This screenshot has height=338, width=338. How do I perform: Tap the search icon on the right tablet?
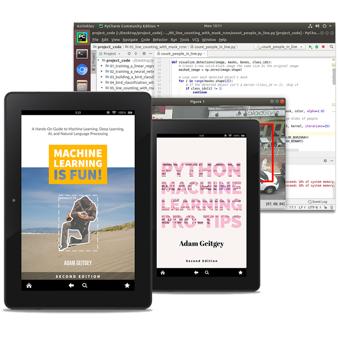(x=207, y=273)
